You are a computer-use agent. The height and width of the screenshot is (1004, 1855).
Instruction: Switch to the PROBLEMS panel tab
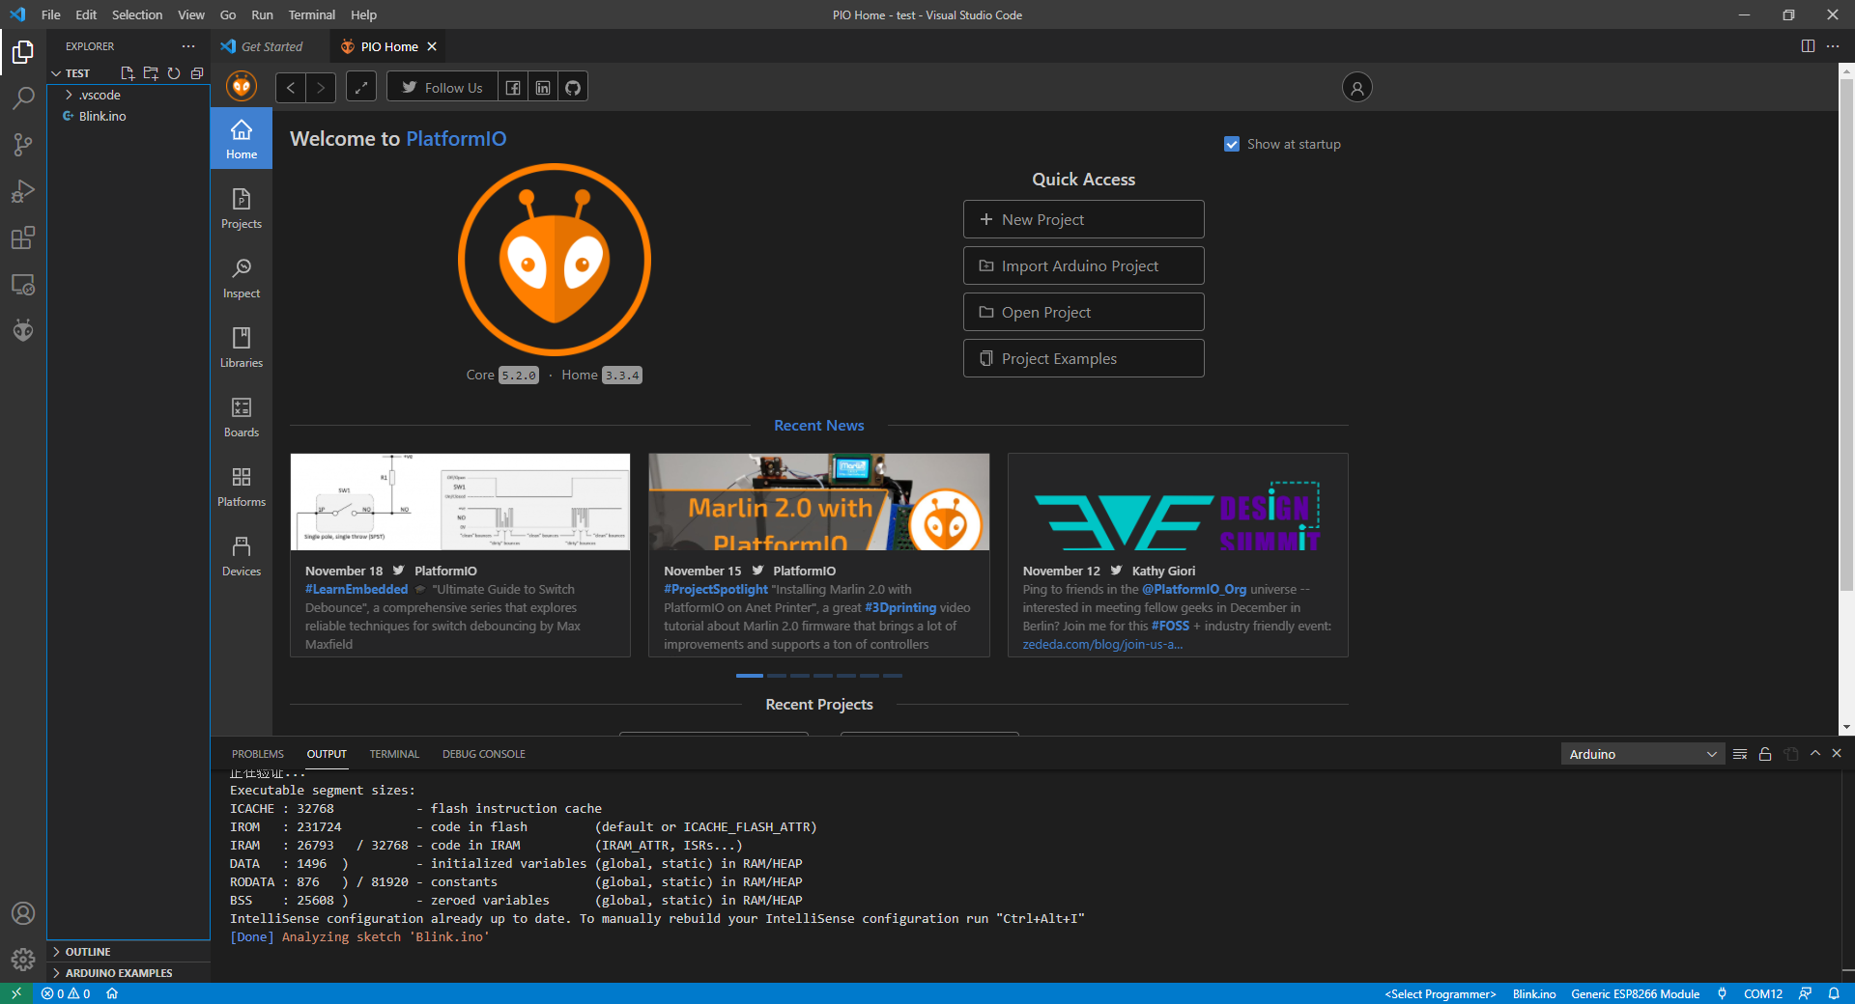pyautogui.click(x=258, y=754)
